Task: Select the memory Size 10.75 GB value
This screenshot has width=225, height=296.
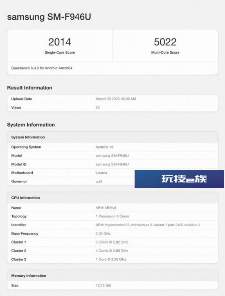Action: coord(103,286)
